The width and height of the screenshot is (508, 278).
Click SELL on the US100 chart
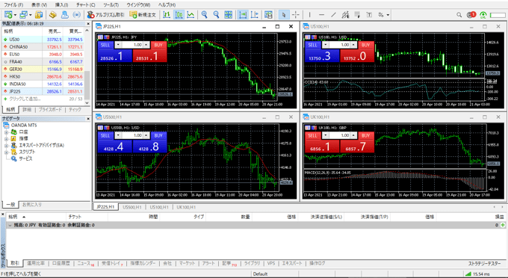pos(312,45)
